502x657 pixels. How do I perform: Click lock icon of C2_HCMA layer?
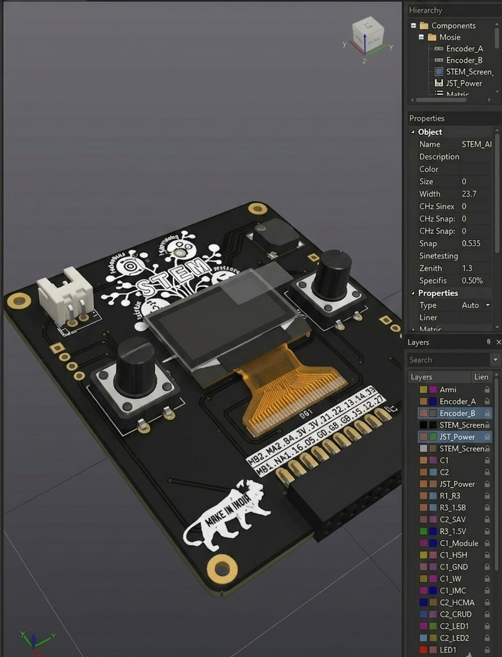(487, 602)
